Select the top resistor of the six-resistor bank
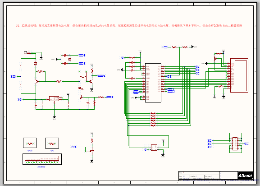Image resolution: width=260 pixels, height=186 pixels. tap(153, 113)
